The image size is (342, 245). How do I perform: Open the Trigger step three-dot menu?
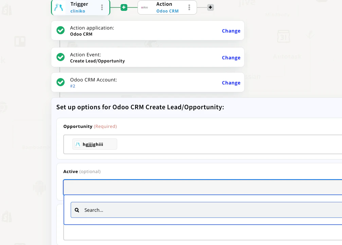pos(102,7)
